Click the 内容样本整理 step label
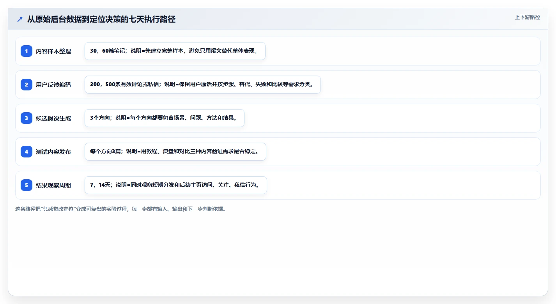Screen dimensions: 556x304 click(x=53, y=51)
